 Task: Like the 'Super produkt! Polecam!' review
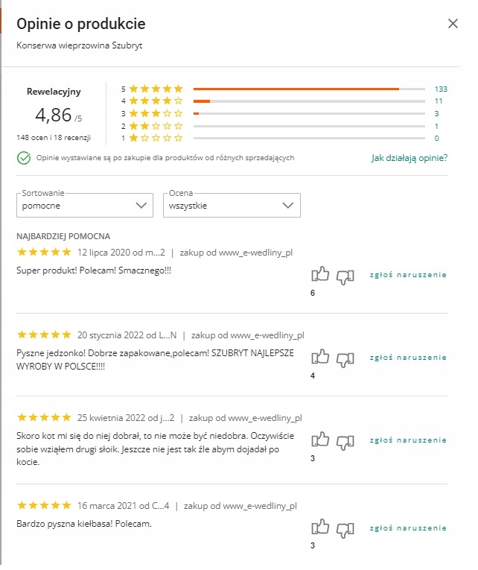(319, 276)
